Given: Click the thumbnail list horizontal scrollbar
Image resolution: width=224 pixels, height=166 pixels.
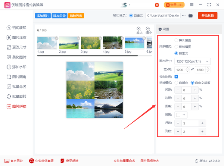Looking at the screenshot, I should [87, 56].
